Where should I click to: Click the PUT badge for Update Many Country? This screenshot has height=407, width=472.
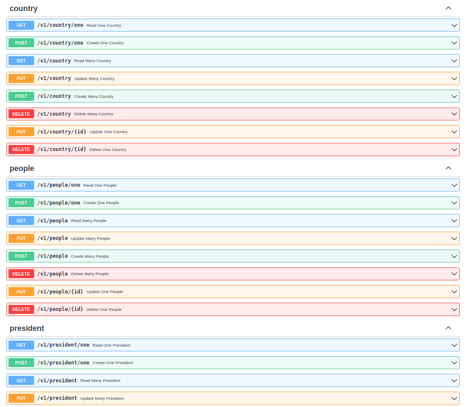pos(21,79)
